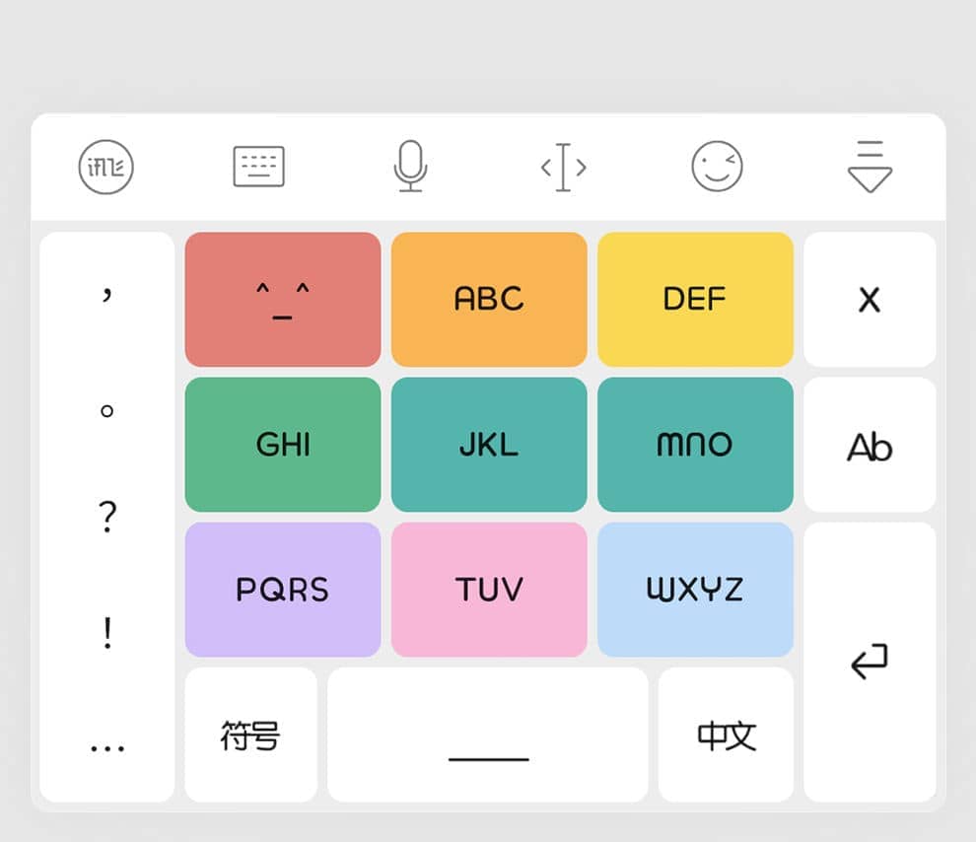Tap the purple PQRS key
This screenshot has width=976, height=842.
[x=283, y=590]
